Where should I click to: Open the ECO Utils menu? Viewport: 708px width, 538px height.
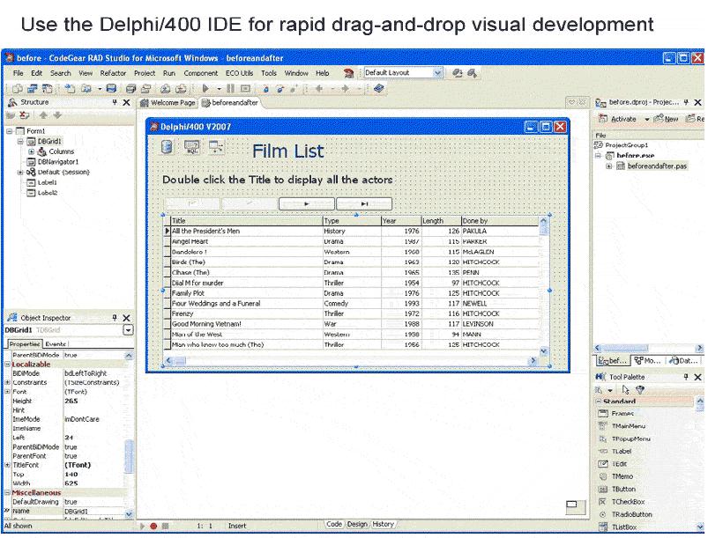[239, 73]
